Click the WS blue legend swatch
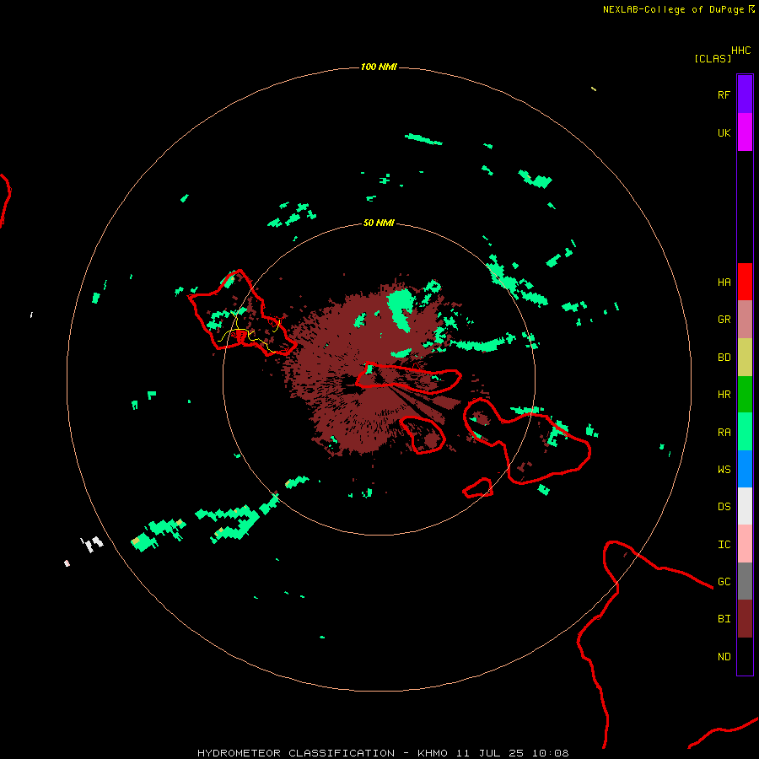Viewport: 759px width, 759px height. [745, 469]
